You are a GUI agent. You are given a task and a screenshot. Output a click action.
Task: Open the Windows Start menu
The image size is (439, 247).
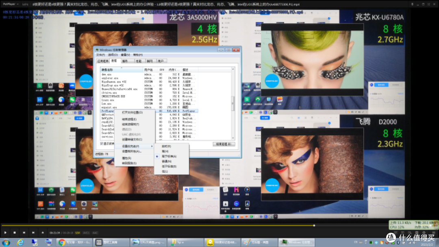(x=6, y=242)
